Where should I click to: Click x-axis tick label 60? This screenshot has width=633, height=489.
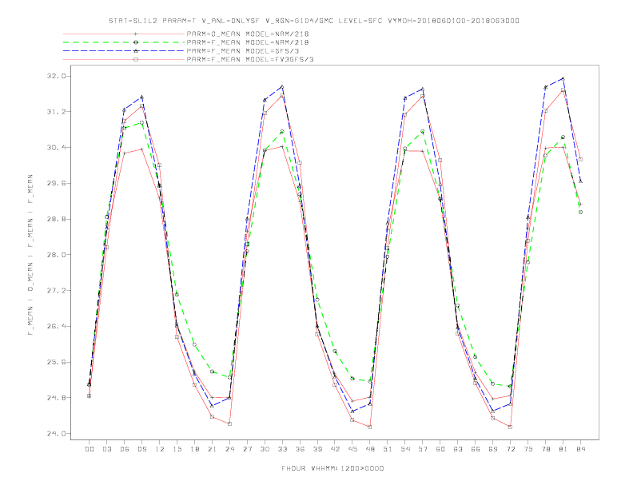pyautogui.click(x=440, y=449)
